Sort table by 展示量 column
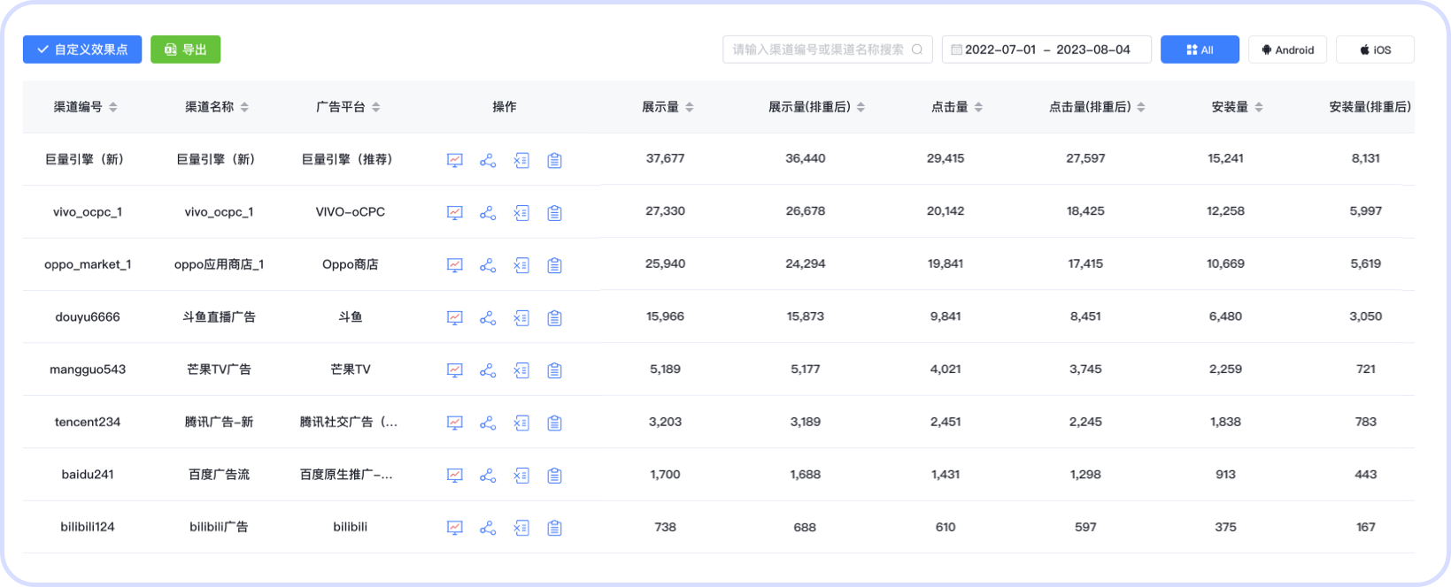1451x587 pixels. pos(690,107)
